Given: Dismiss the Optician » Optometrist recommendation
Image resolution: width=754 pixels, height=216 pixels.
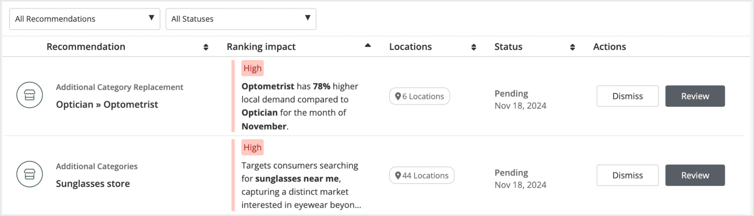Looking at the screenshot, I should 627,96.
